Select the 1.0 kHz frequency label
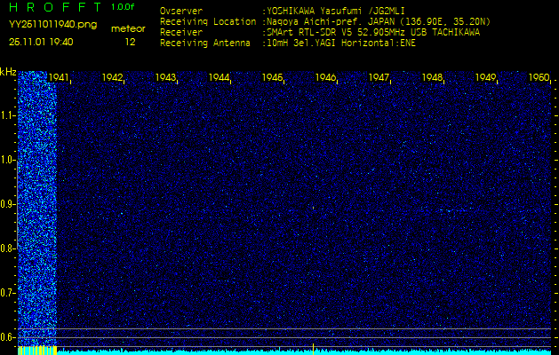Screen dimensions: 559x355 point(8,160)
